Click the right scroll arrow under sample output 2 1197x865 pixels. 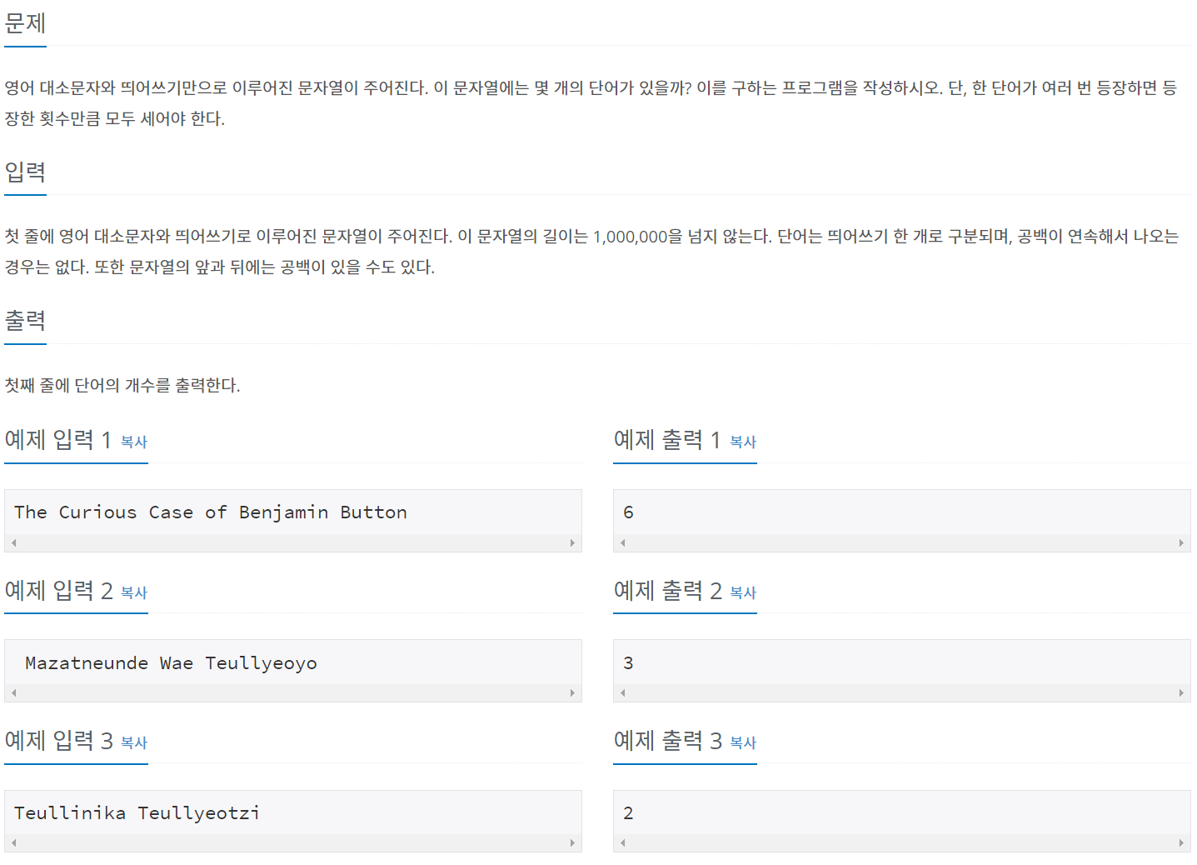coord(1182,692)
